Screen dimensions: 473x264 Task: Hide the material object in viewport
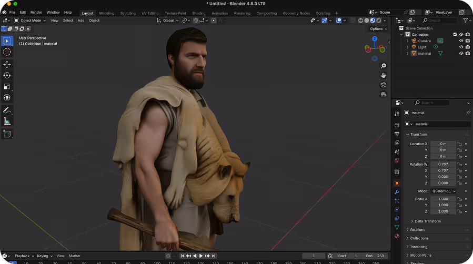(461, 53)
